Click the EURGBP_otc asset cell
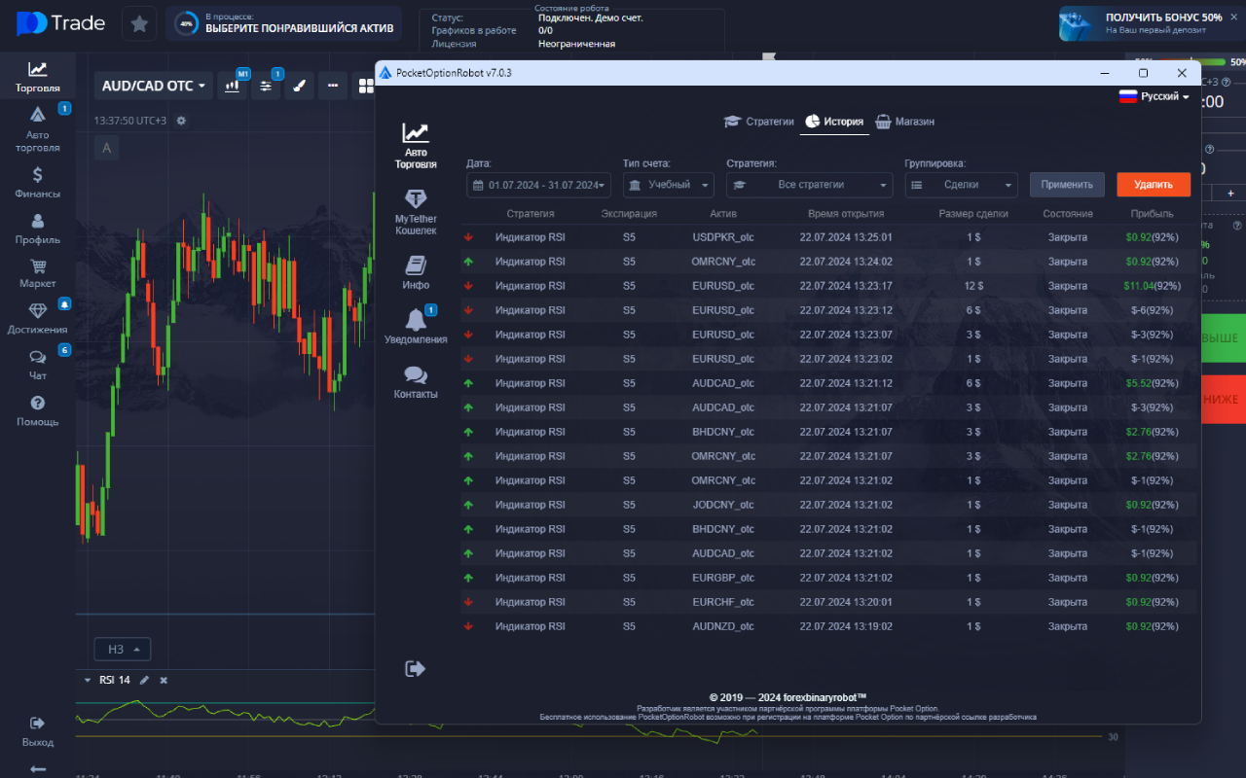The width and height of the screenshot is (1246, 778). tap(723, 578)
